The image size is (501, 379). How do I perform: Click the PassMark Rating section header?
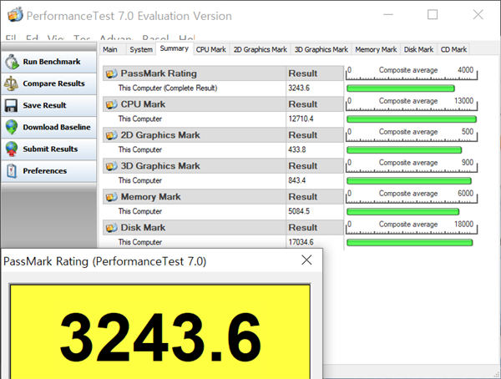coord(195,73)
